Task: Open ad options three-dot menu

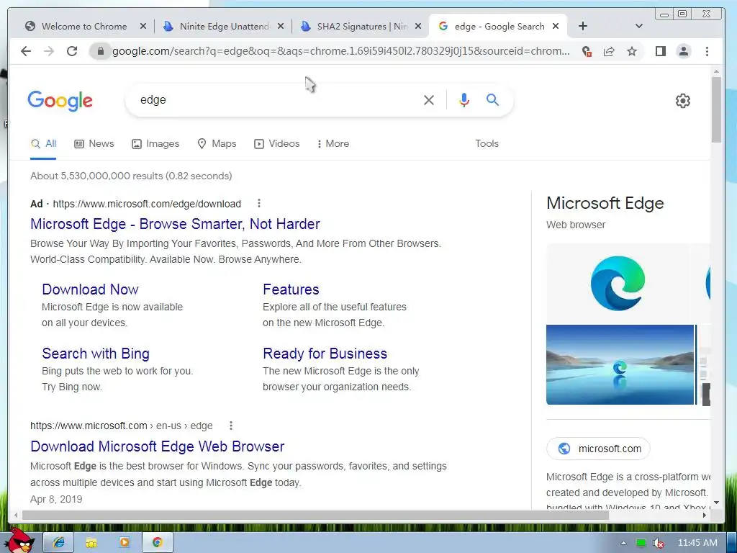Action: click(259, 203)
